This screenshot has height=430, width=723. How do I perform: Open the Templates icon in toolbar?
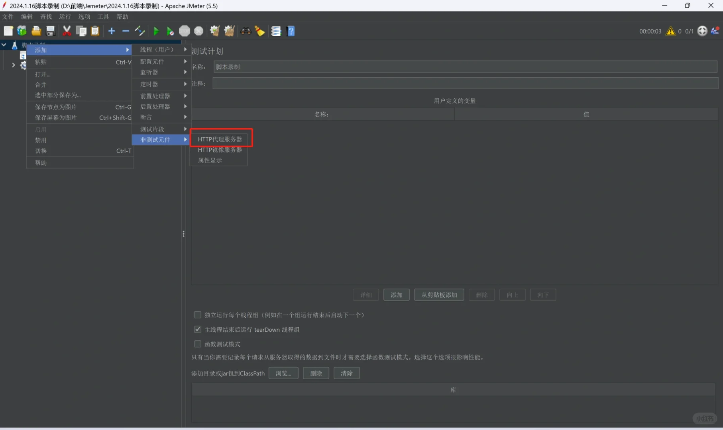(22, 31)
